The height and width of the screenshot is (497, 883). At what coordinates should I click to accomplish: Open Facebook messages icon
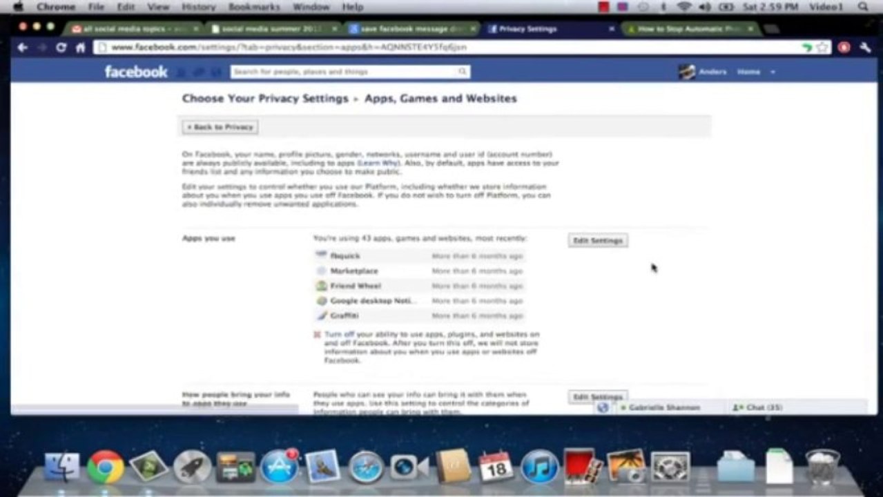(x=198, y=72)
